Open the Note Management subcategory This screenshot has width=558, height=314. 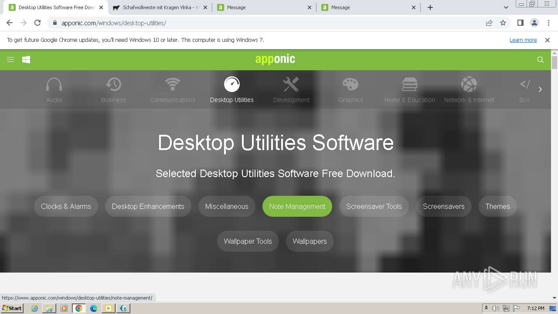pyautogui.click(x=297, y=207)
